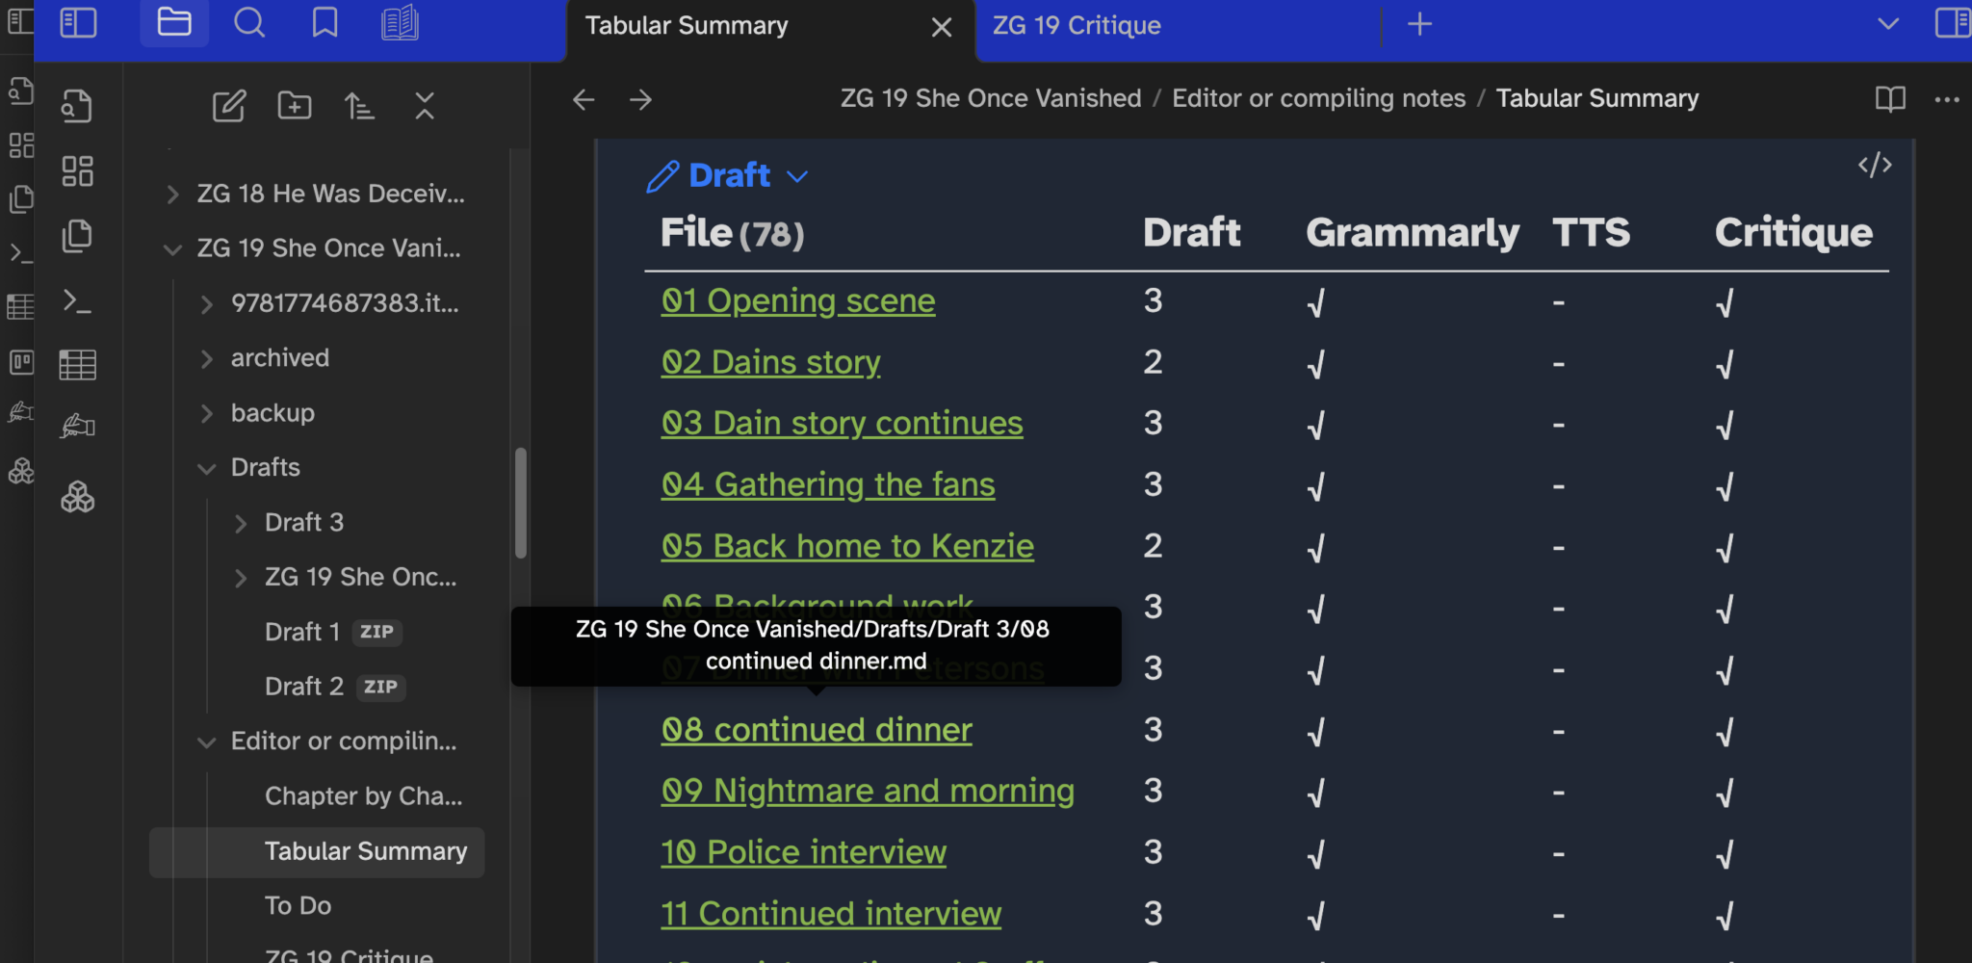Create a new note with the edit icon
Screen dimensions: 1972x963
(229, 107)
